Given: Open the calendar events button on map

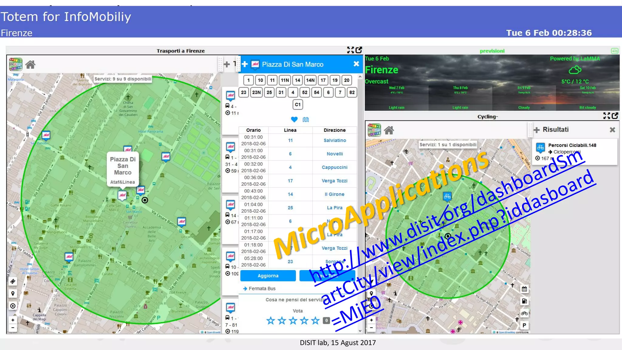Looking at the screenshot, I should point(524,289).
